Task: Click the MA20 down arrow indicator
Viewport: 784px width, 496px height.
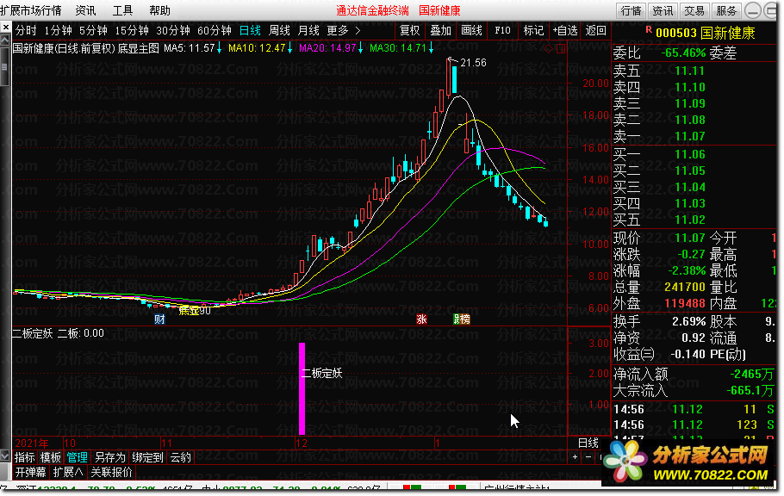Action: point(360,48)
